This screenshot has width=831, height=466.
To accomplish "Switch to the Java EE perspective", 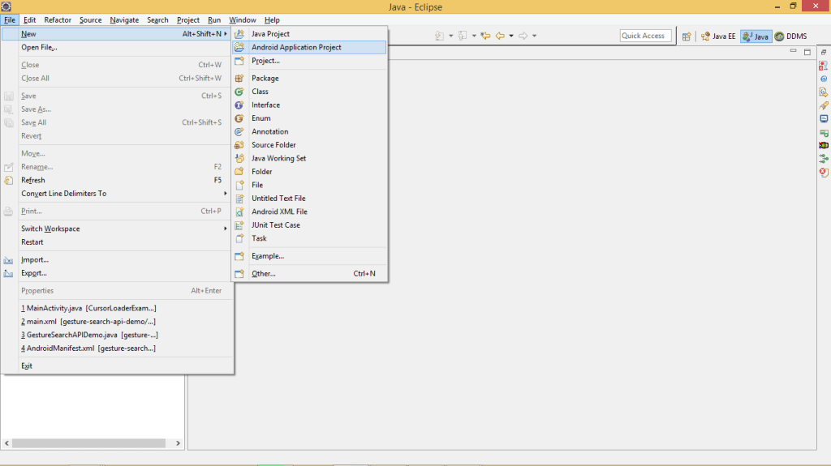I will click(x=718, y=36).
